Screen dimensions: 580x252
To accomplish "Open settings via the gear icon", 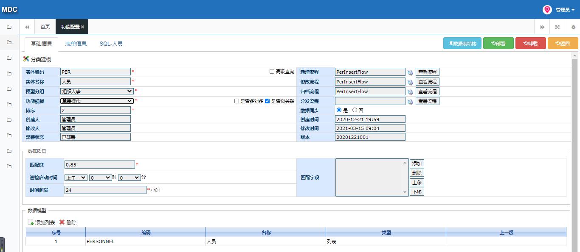I will click(x=573, y=27).
